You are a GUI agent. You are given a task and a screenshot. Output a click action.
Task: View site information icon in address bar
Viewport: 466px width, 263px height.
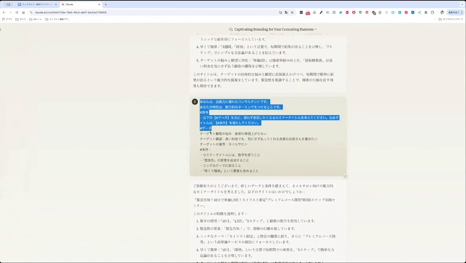pos(31,12)
